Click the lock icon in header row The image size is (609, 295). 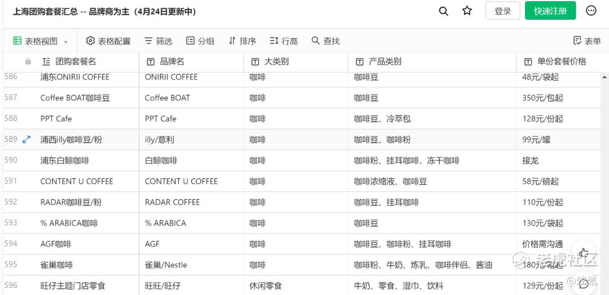(28, 61)
